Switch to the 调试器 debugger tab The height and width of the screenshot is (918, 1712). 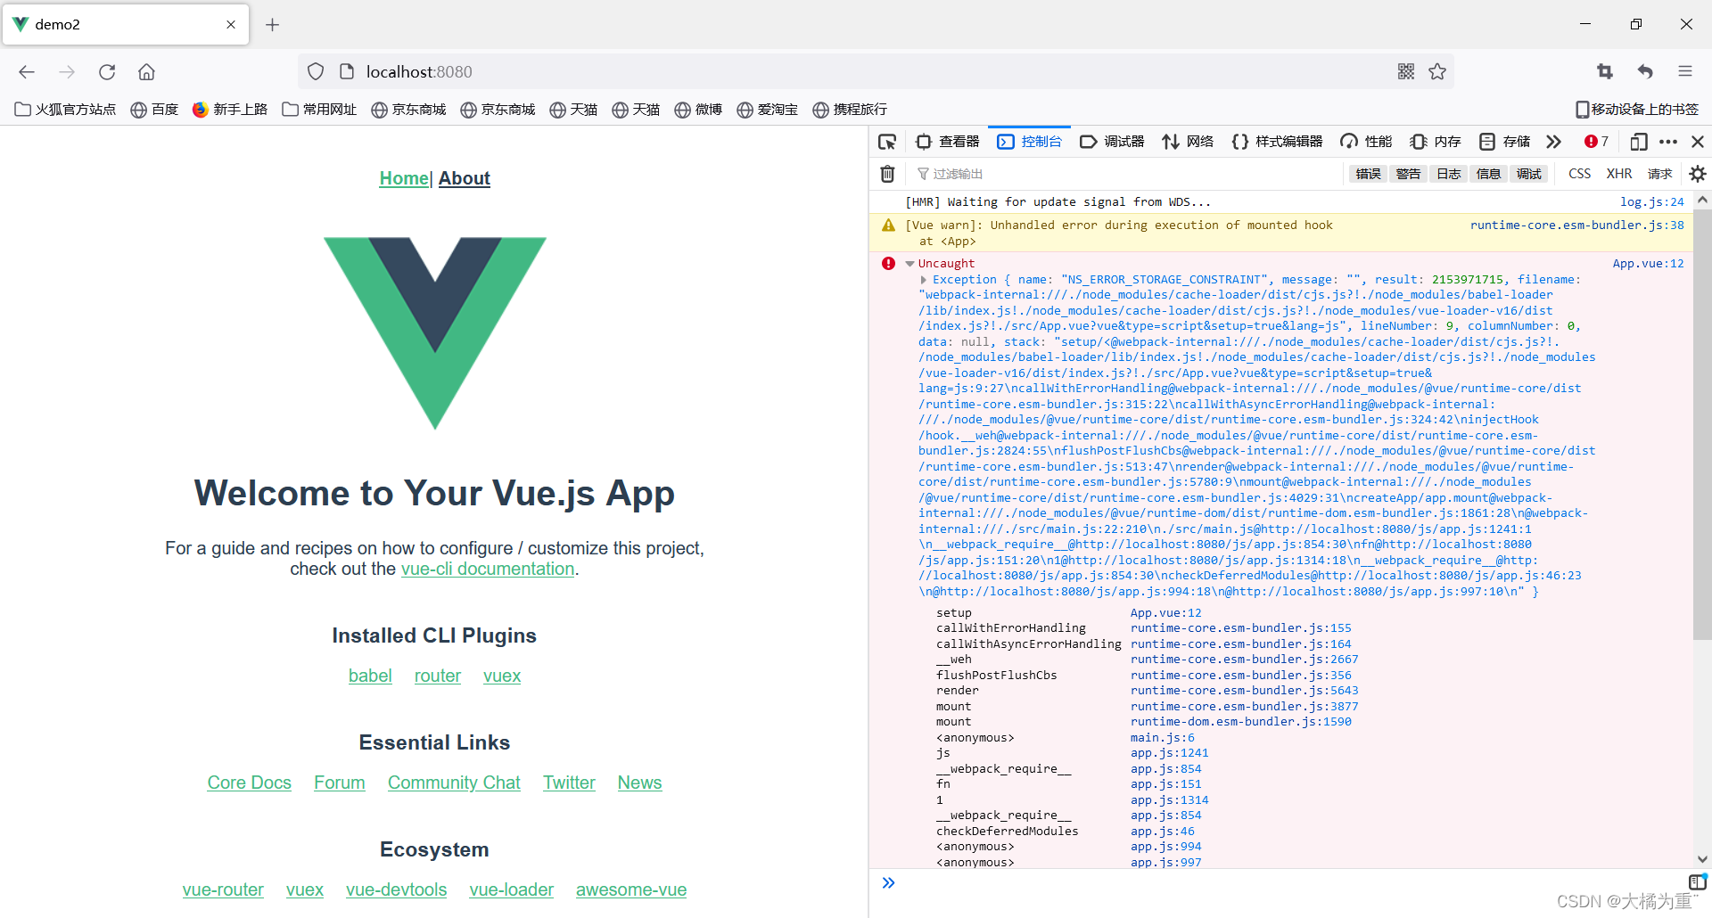point(1112,142)
